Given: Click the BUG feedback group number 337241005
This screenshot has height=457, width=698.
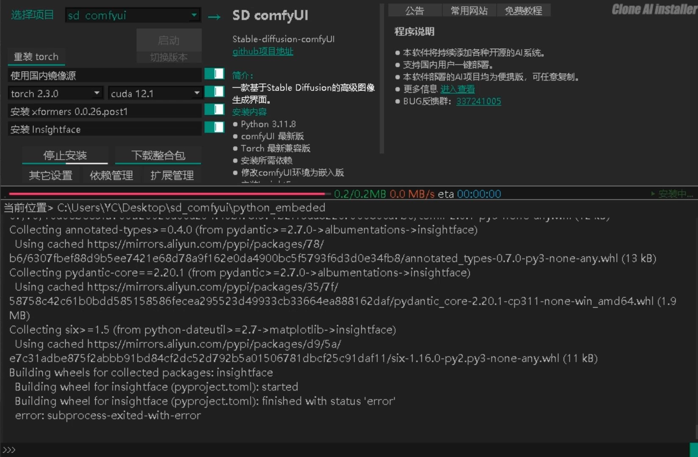Looking at the screenshot, I should click(479, 101).
